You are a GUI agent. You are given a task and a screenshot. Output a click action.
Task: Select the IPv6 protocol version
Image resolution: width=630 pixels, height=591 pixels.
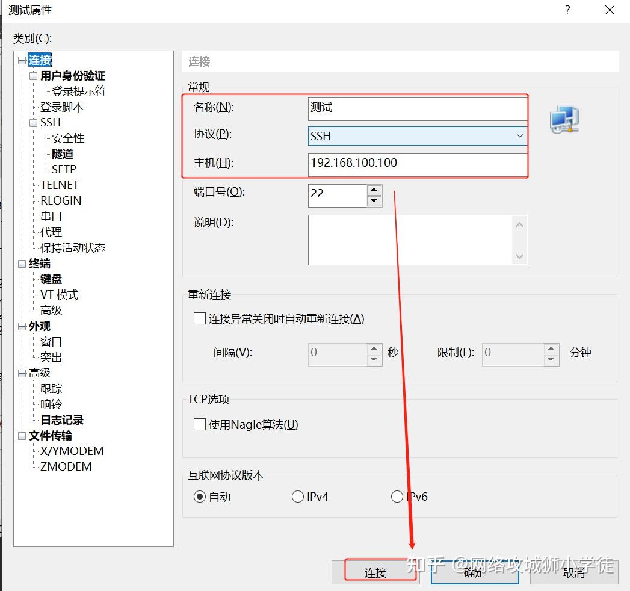[x=397, y=496]
